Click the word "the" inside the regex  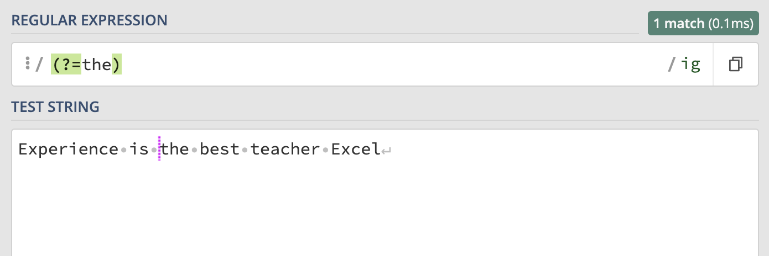[97, 65]
